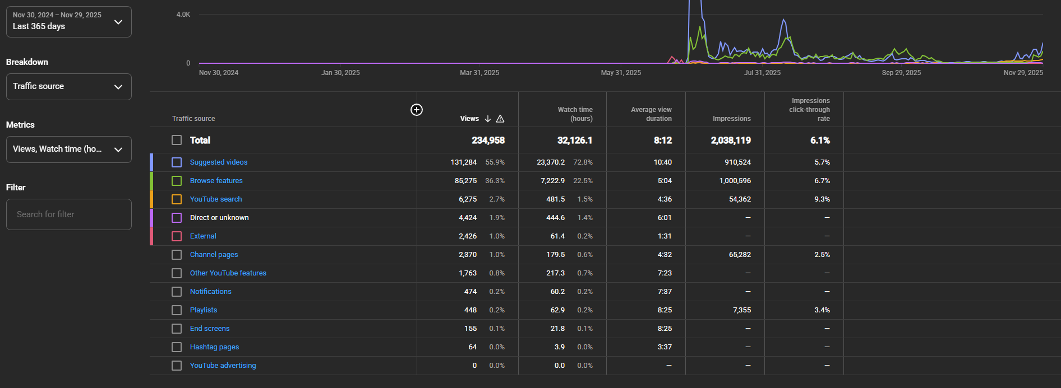Uncheck the Browse features checkbox
The height and width of the screenshot is (388, 1061).
(177, 181)
